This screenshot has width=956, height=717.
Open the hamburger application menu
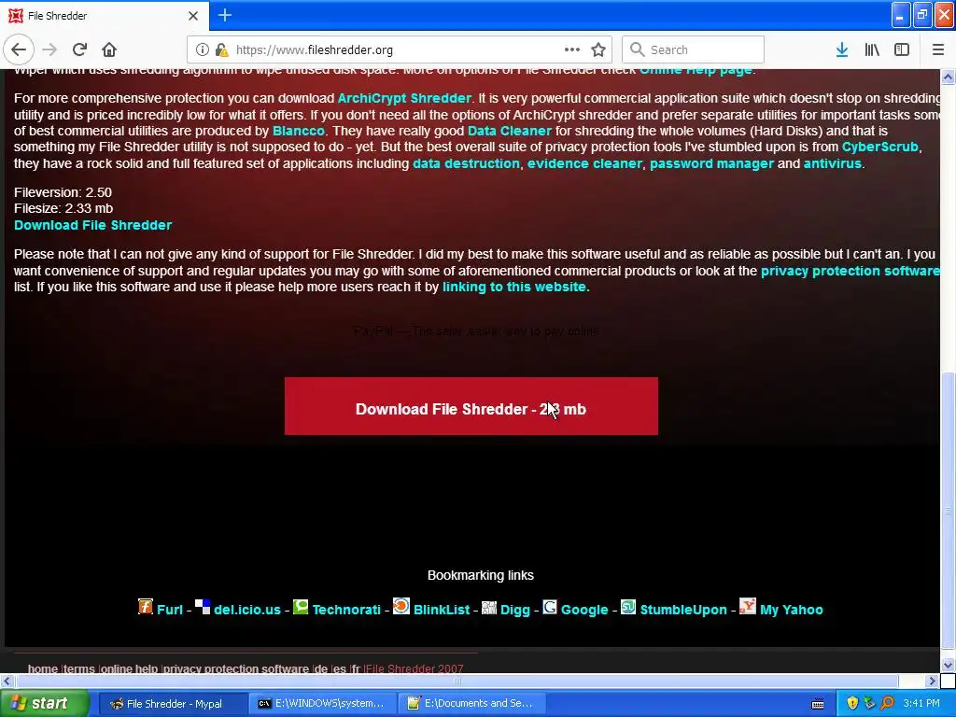click(938, 50)
